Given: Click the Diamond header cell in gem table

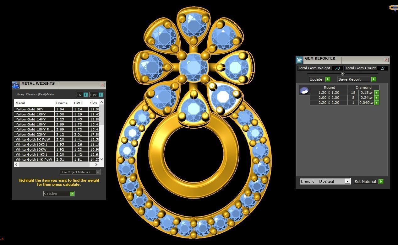Looking at the screenshot, I should coord(363,88).
